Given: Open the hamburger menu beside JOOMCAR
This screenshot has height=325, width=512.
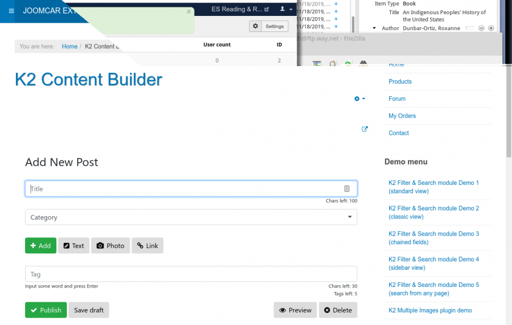Looking at the screenshot, I should 11,11.
